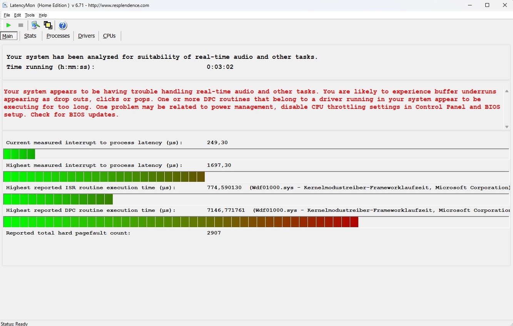Viewport: 513px width, 326px height.
Task: Maximize the LatencyMon window
Action: click(x=487, y=5)
